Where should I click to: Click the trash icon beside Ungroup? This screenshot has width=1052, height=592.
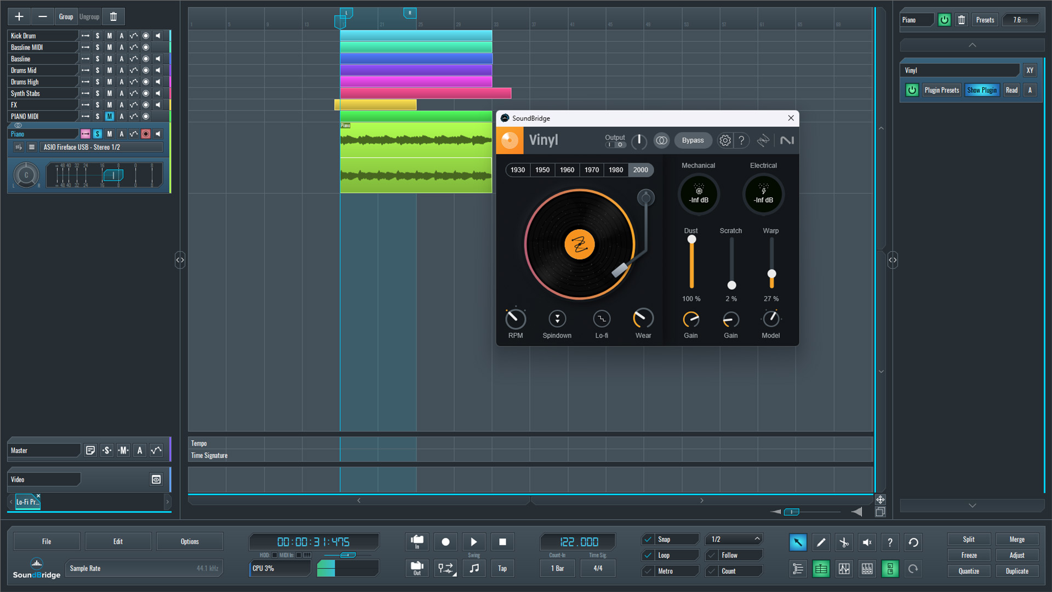[113, 16]
